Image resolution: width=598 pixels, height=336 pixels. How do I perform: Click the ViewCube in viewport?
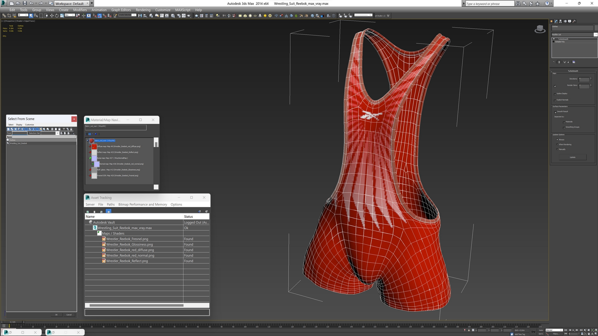coord(540,29)
